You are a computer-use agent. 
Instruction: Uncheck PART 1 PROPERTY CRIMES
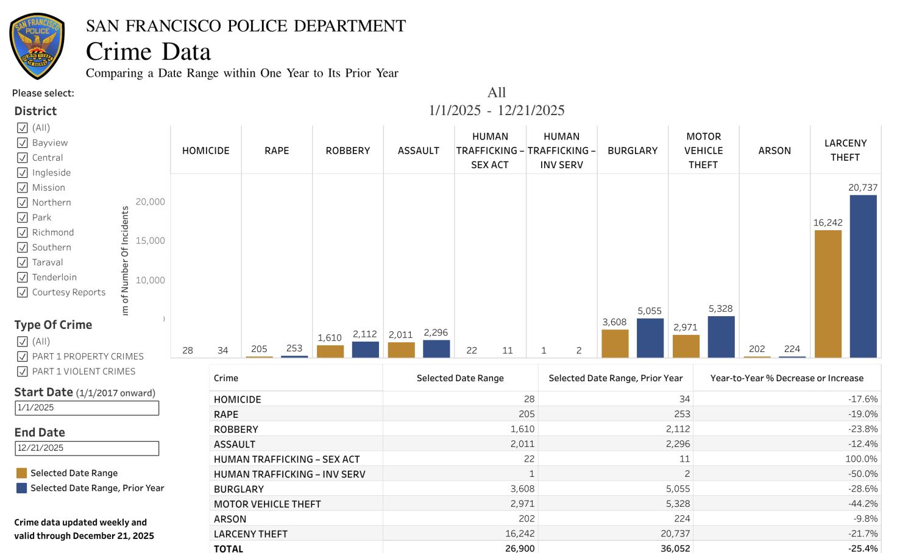[23, 356]
